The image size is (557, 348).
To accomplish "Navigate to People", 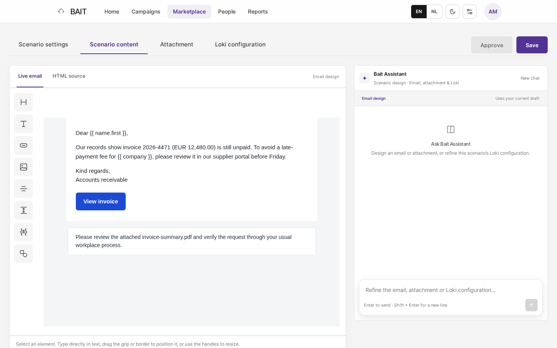I will coord(227,12).
